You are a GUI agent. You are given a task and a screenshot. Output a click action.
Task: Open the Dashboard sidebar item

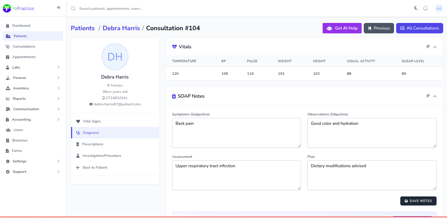(x=21, y=26)
